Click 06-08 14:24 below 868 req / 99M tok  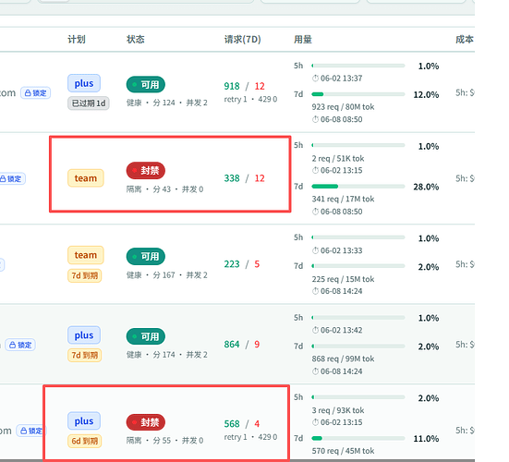point(342,371)
